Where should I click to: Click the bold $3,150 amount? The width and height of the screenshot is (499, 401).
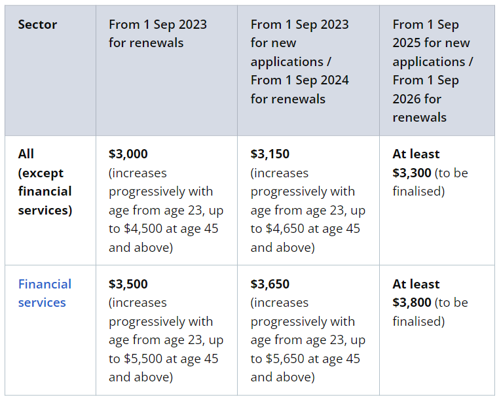[x=270, y=154]
